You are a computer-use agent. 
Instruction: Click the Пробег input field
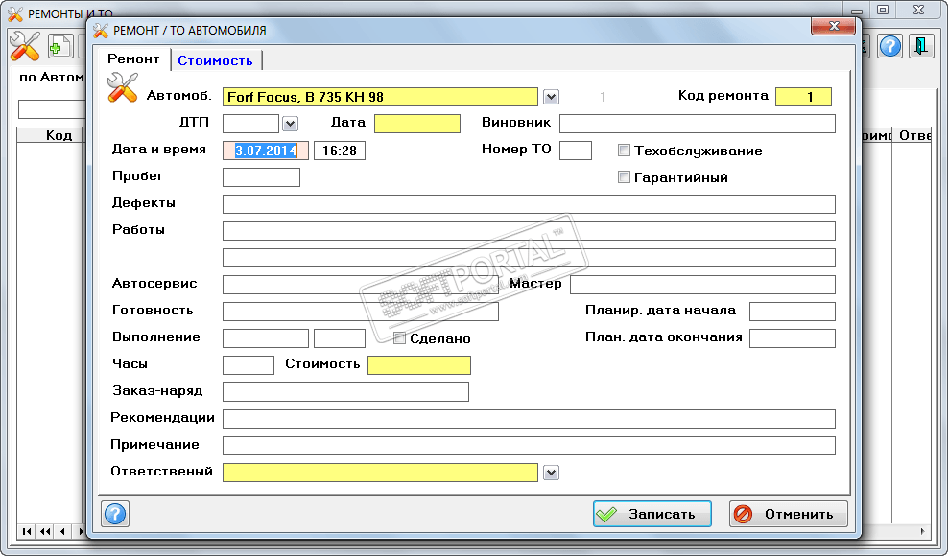(261, 177)
